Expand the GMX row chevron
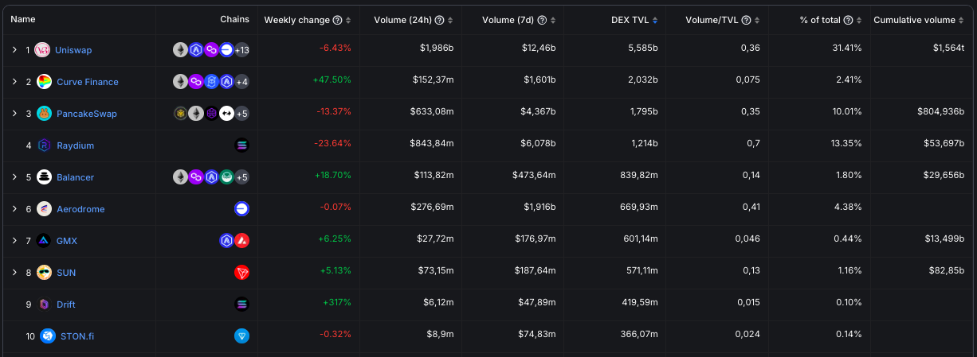Image resolution: width=977 pixels, height=357 pixels. tap(14, 241)
